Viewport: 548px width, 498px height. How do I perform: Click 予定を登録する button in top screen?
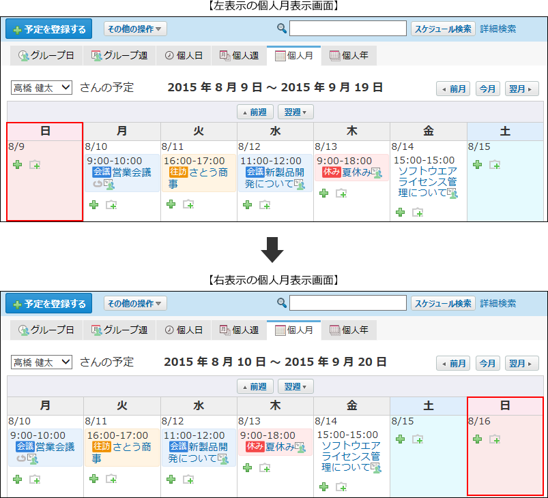[x=49, y=29]
